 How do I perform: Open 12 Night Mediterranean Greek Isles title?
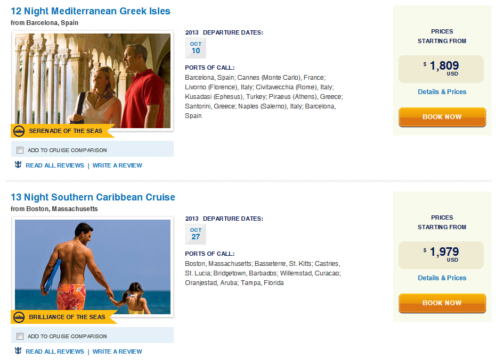[91, 11]
